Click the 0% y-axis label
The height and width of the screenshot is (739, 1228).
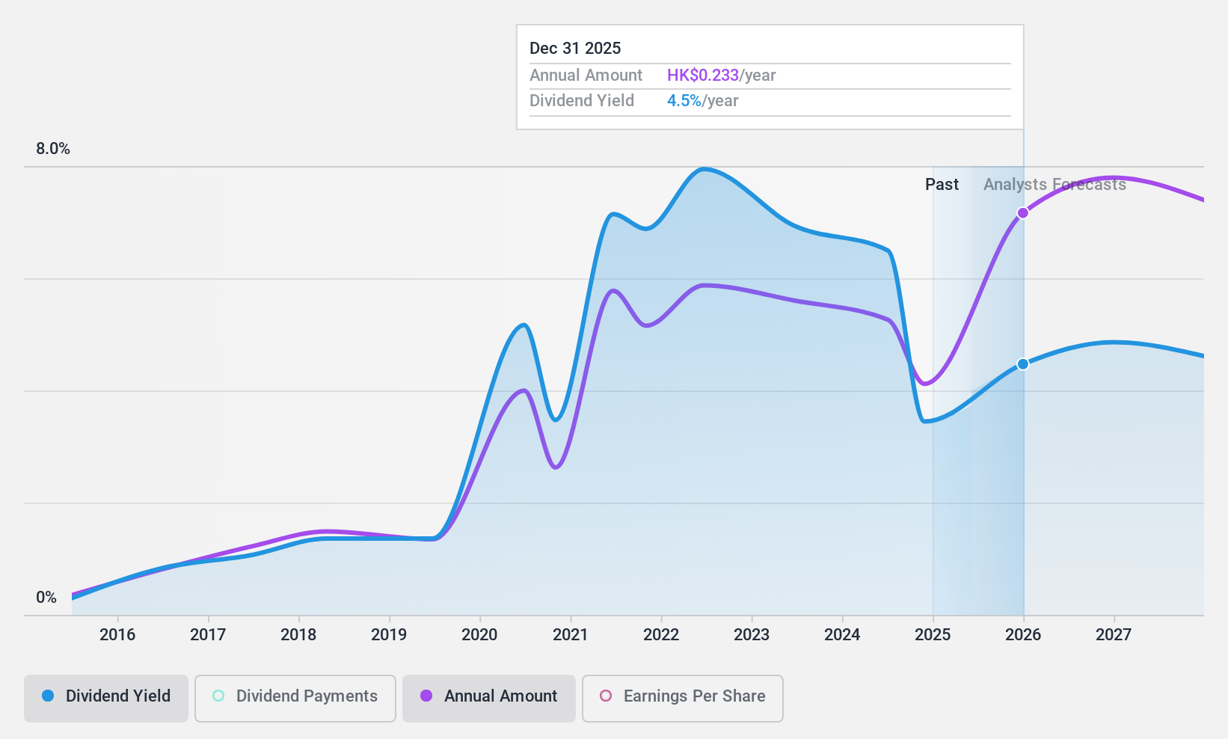(x=46, y=598)
